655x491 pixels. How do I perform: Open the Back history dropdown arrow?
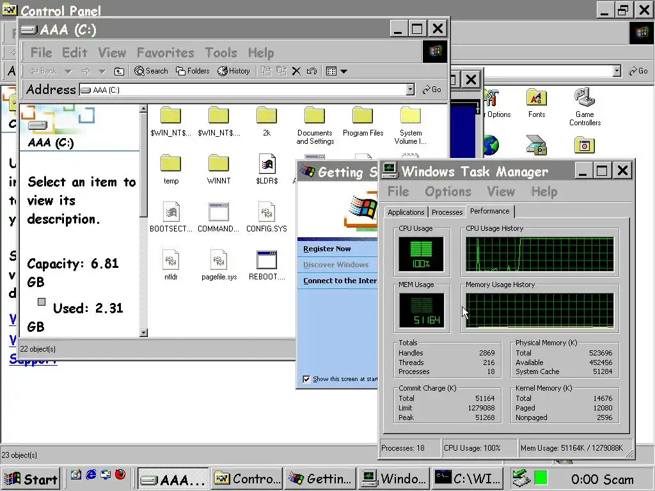(68, 72)
